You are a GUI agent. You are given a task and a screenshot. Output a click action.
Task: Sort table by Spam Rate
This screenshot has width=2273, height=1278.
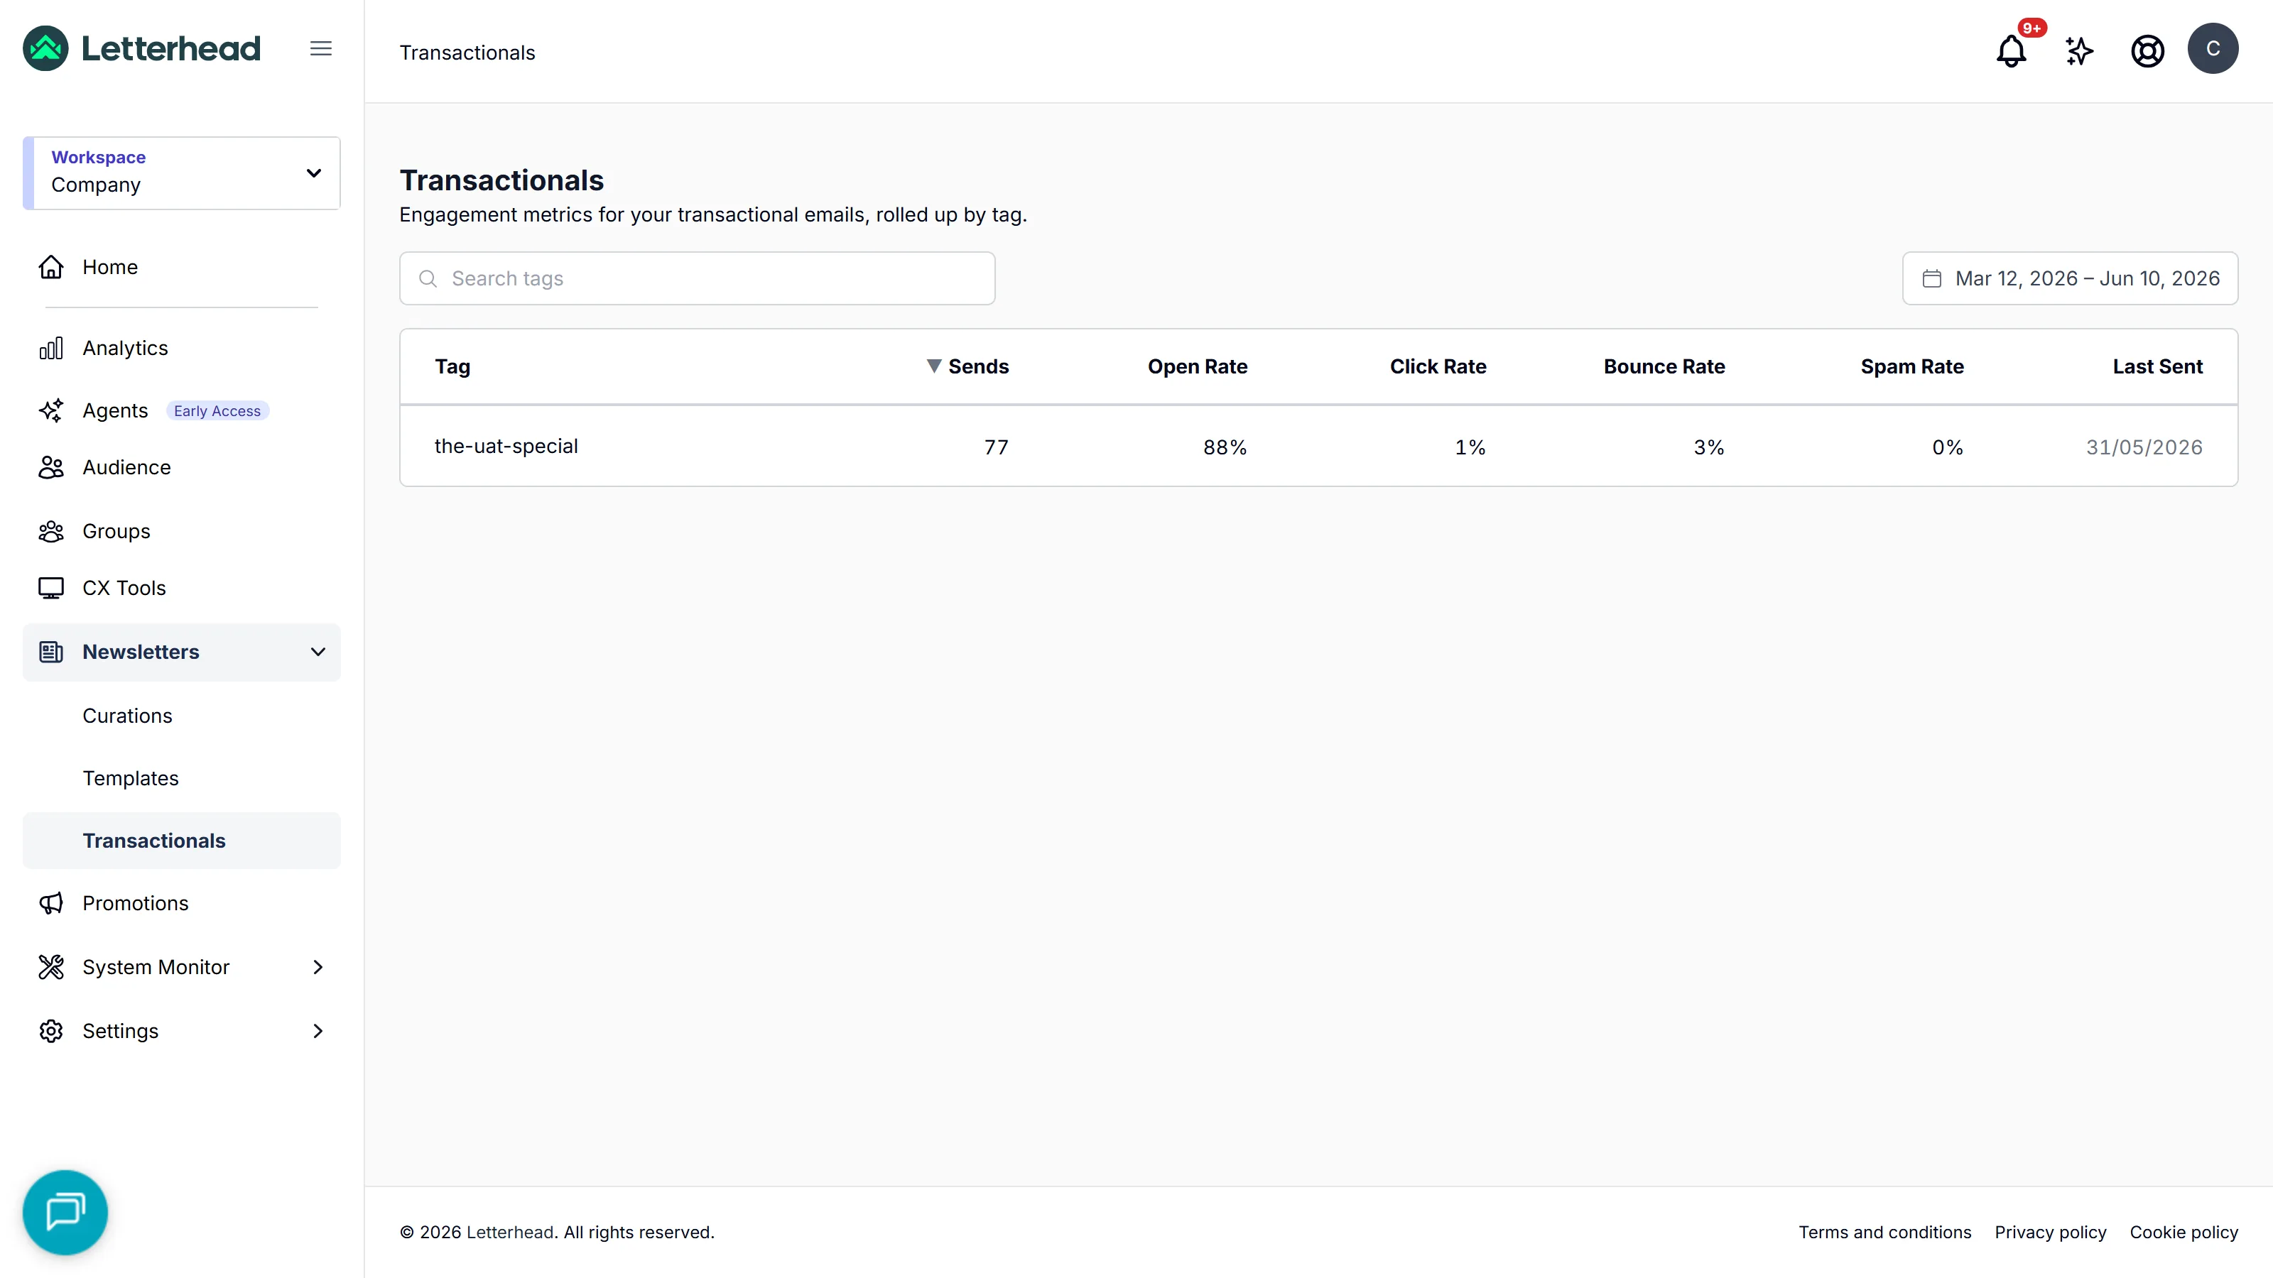tap(1912, 367)
